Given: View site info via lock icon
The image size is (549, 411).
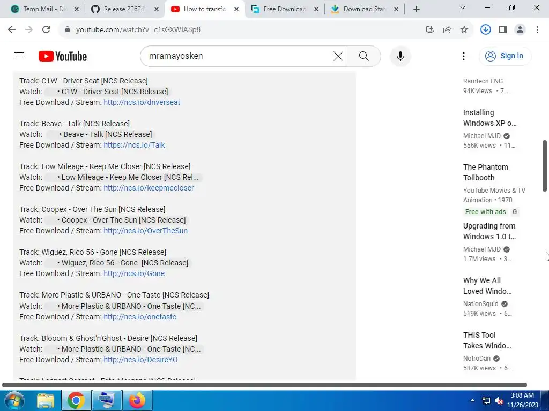Looking at the screenshot, I should tap(67, 29).
